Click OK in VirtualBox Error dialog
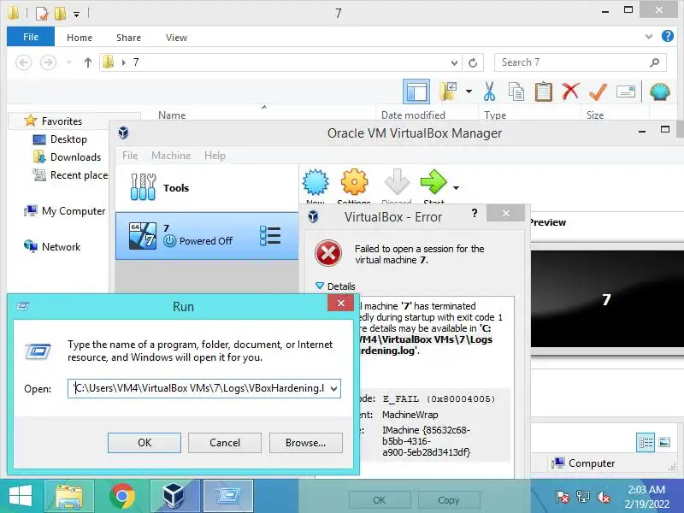 tap(380, 500)
